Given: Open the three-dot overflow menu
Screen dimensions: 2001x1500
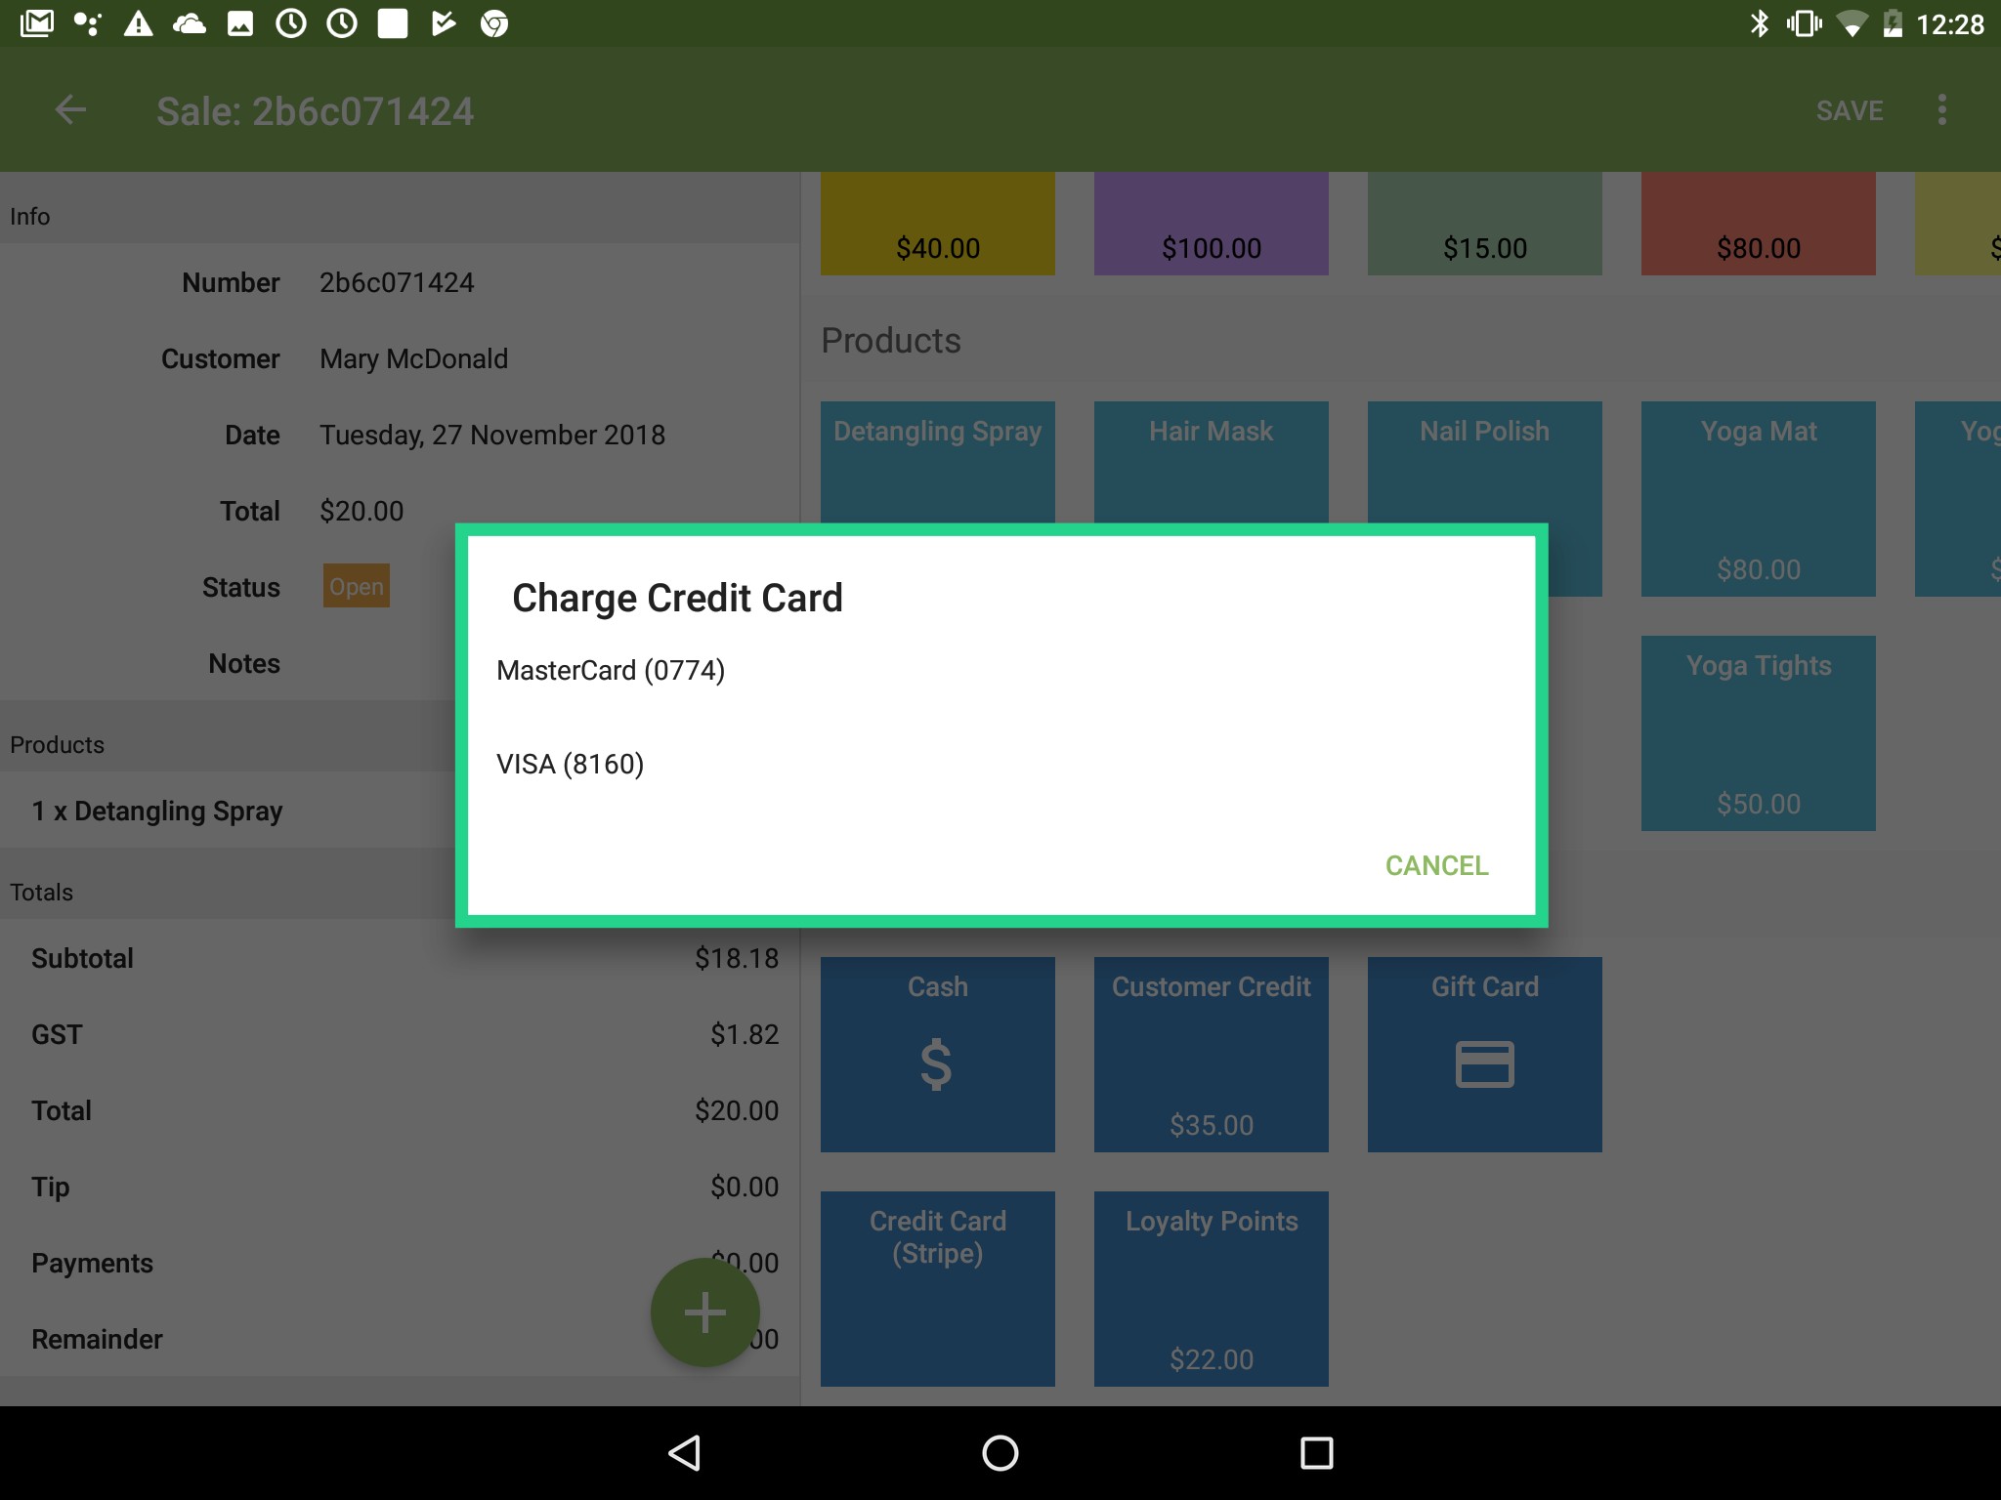Looking at the screenshot, I should 1941,110.
